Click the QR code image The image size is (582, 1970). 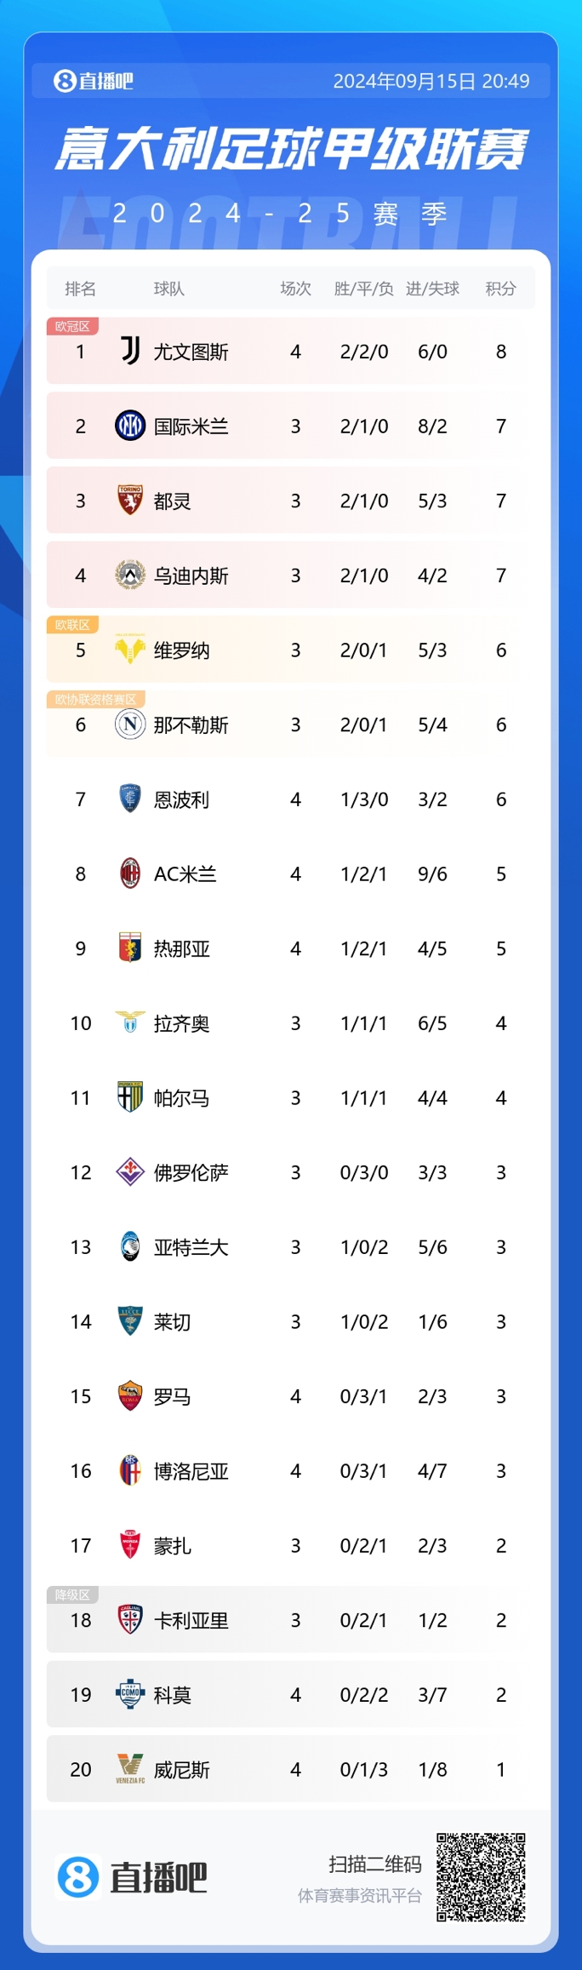481,1877
